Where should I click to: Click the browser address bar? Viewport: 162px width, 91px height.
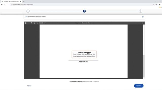pos(80,5)
